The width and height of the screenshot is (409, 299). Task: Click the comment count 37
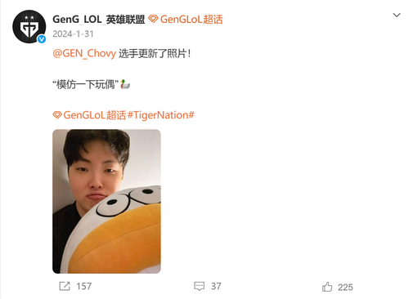coord(216,286)
